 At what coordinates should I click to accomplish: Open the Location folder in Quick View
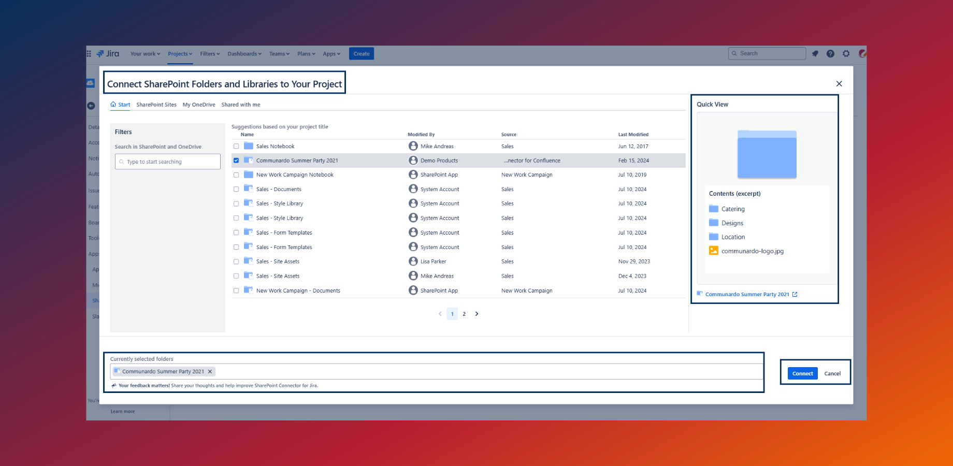[x=727, y=237]
